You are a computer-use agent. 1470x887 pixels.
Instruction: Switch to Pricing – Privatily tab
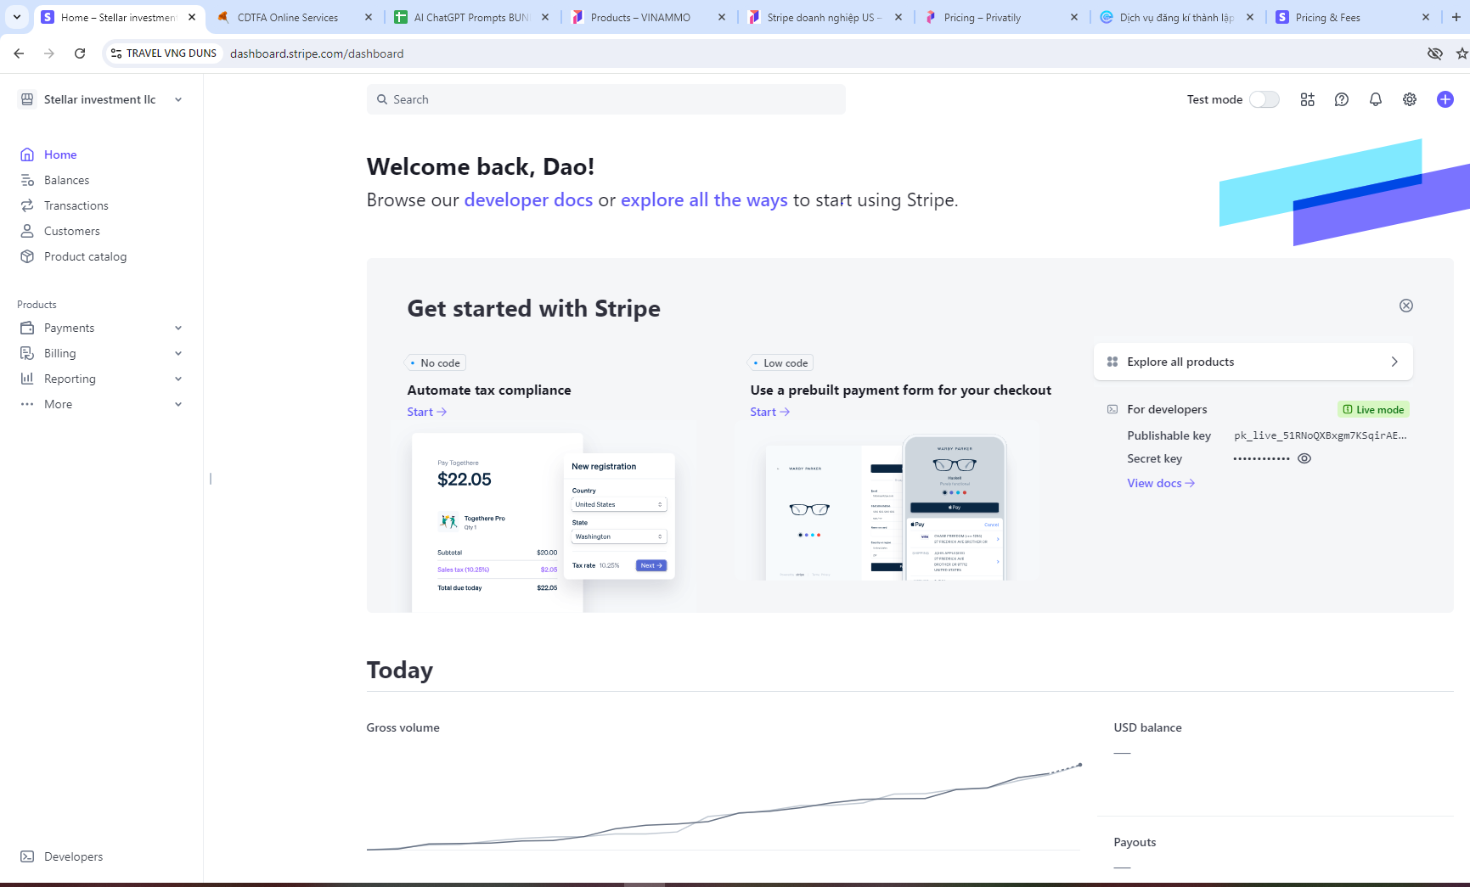(x=1001, y=17)
